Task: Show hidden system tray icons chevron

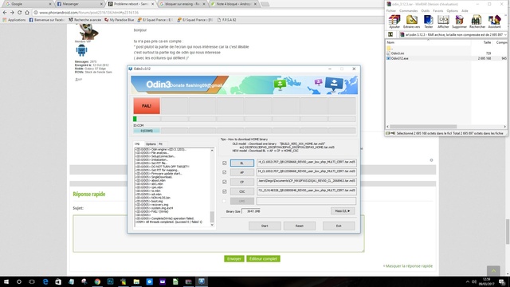Action: pos(468,281)
